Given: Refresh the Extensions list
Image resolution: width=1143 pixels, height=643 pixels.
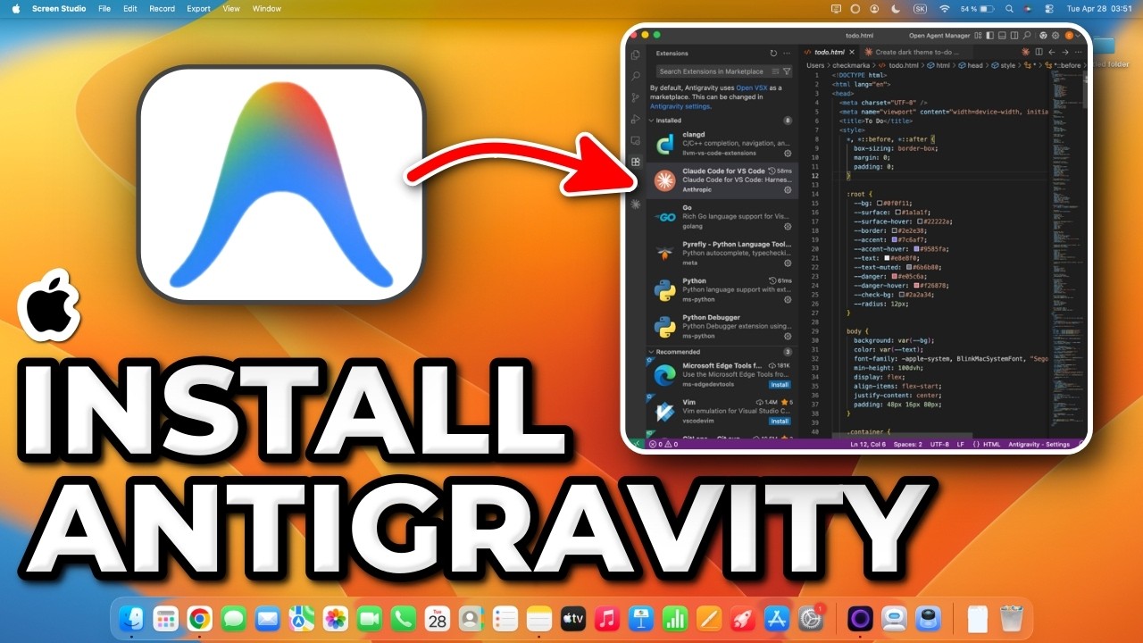Looking at the screenshot, I should [x=773, y=54].
